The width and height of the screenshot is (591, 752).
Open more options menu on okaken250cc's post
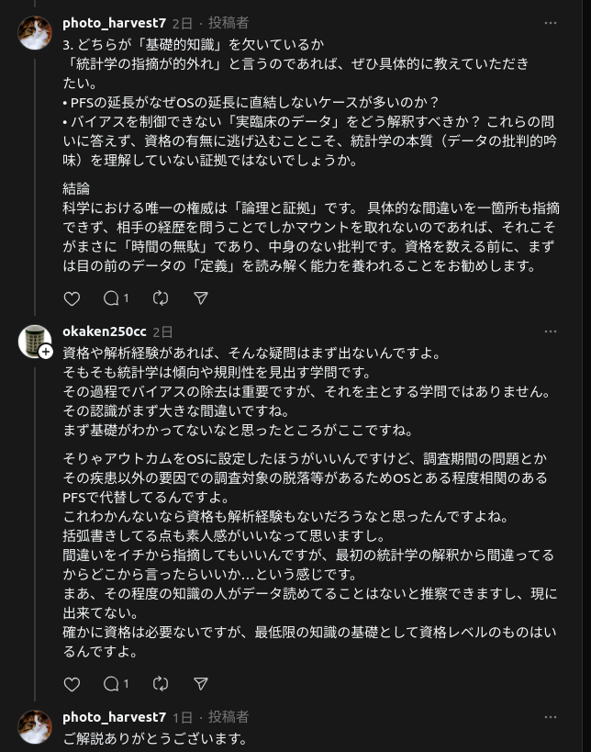(551, 331)
